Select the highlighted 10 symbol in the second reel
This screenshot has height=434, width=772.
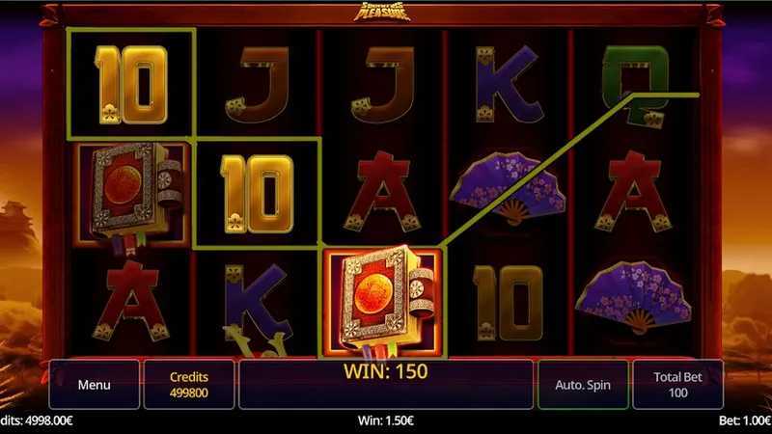258,194
